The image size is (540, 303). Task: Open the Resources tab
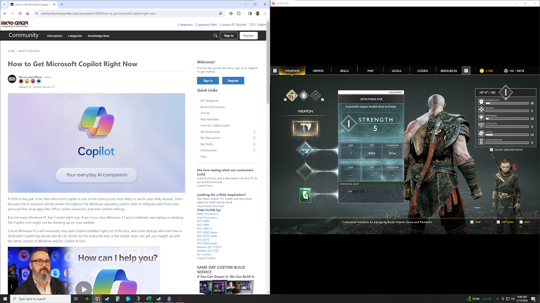coord(449,71)
